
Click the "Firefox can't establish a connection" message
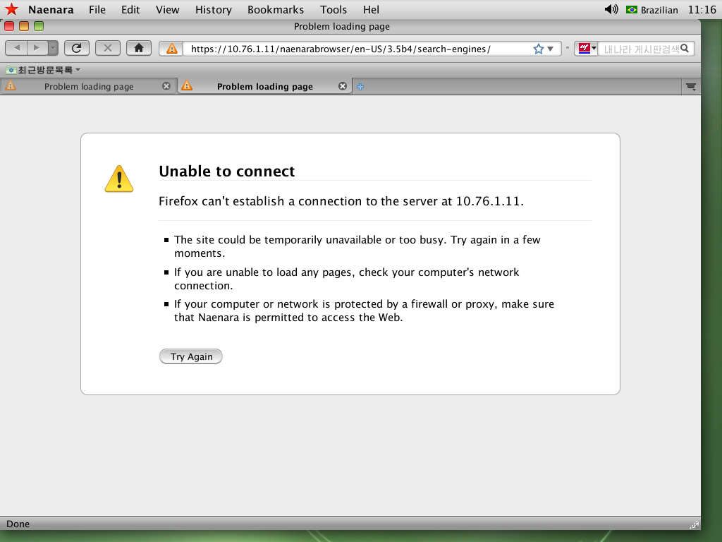tap(341, 201)
